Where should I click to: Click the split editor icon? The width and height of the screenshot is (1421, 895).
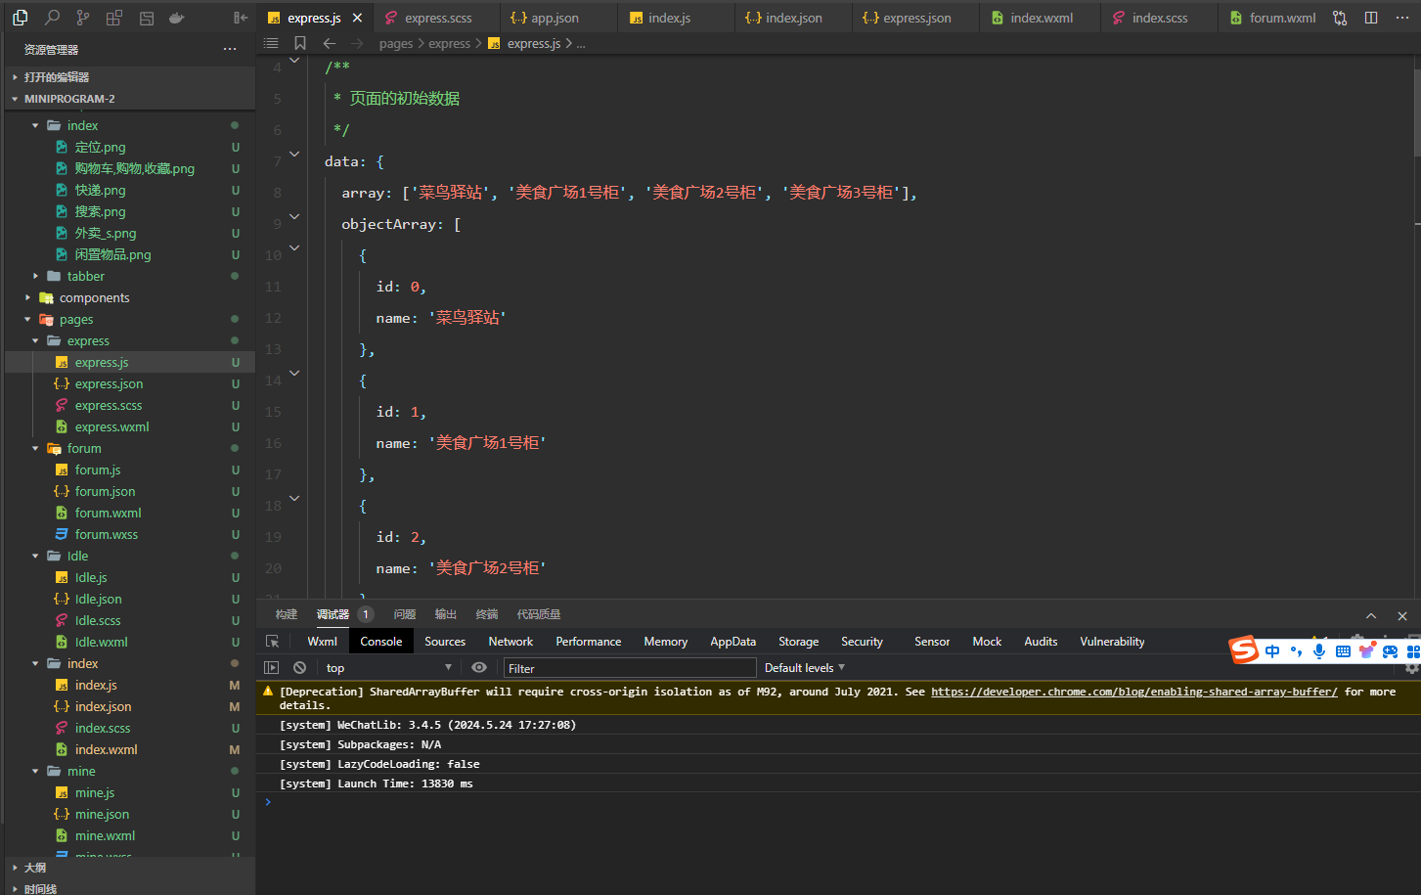(x=1371, y=18)
